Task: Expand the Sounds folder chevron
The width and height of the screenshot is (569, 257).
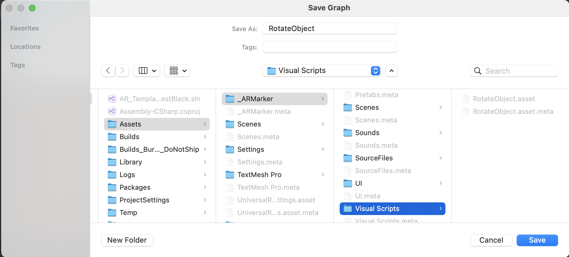Action: [x=441, y=133]
